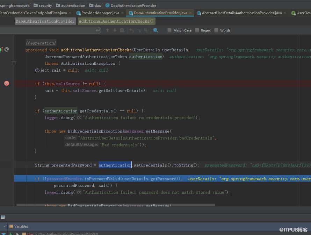Click Select All Occurrences icon in search bar

[x=146, y=30]
